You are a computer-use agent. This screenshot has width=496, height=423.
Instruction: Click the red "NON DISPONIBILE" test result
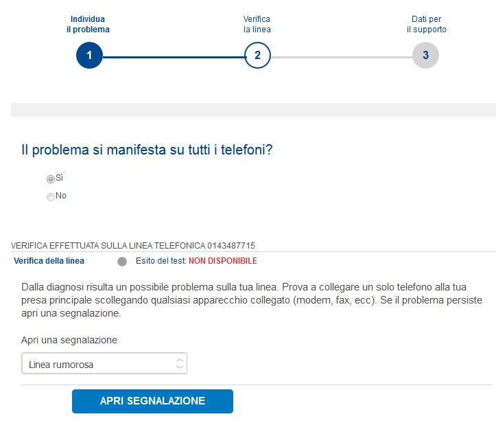(x=223, y=261)
